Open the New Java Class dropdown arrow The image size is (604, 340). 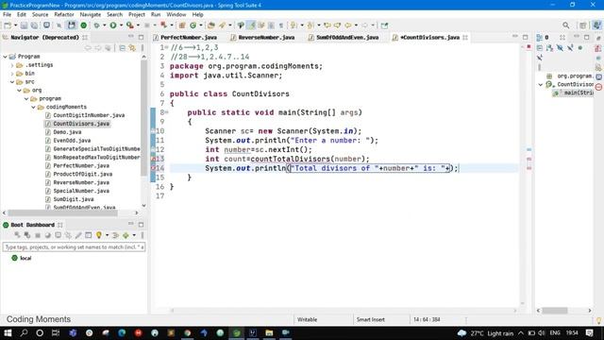201,25
